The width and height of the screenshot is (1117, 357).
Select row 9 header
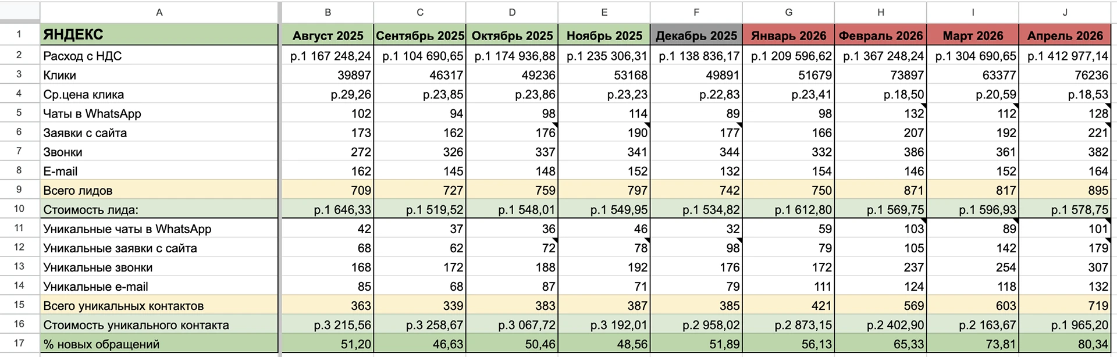(x=19, y=190)
